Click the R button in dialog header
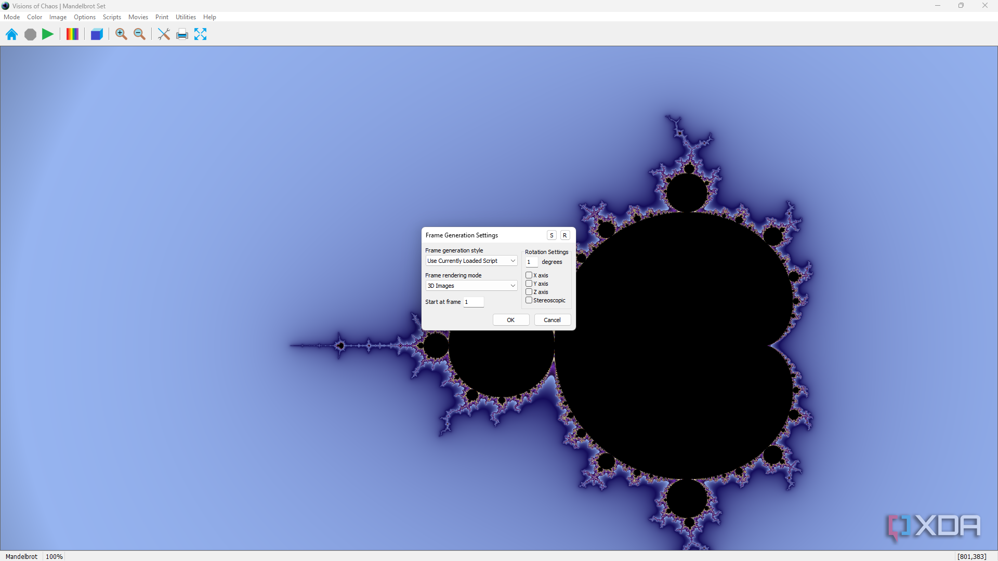The height and width of the screenshot is (561, 998). tap(564, 235)
